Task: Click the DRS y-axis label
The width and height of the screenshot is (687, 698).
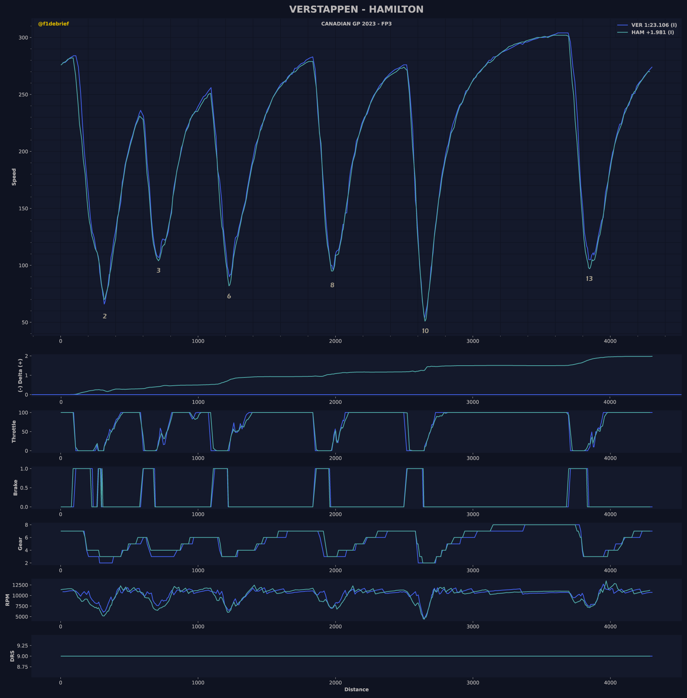Action: click(x=12, y=656)
